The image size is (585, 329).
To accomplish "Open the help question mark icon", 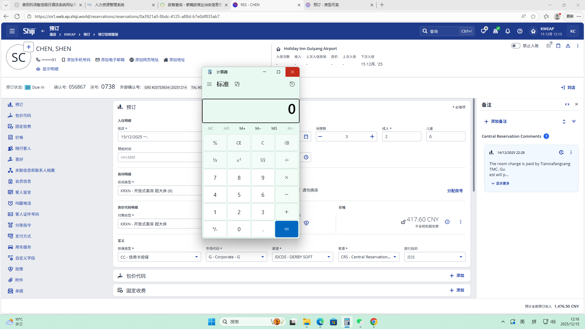I will 520,31.
